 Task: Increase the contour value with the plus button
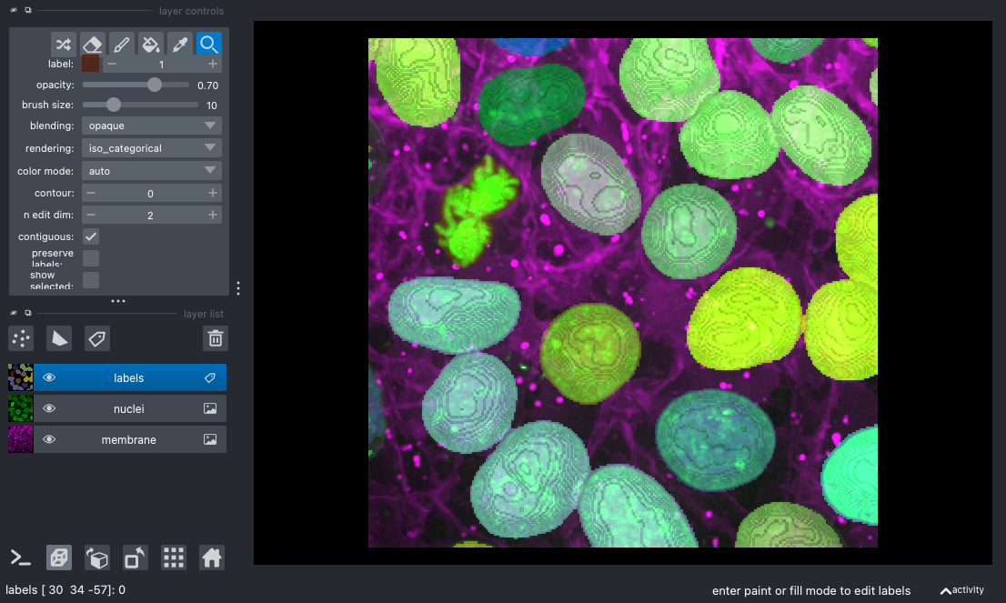point(211,192)
